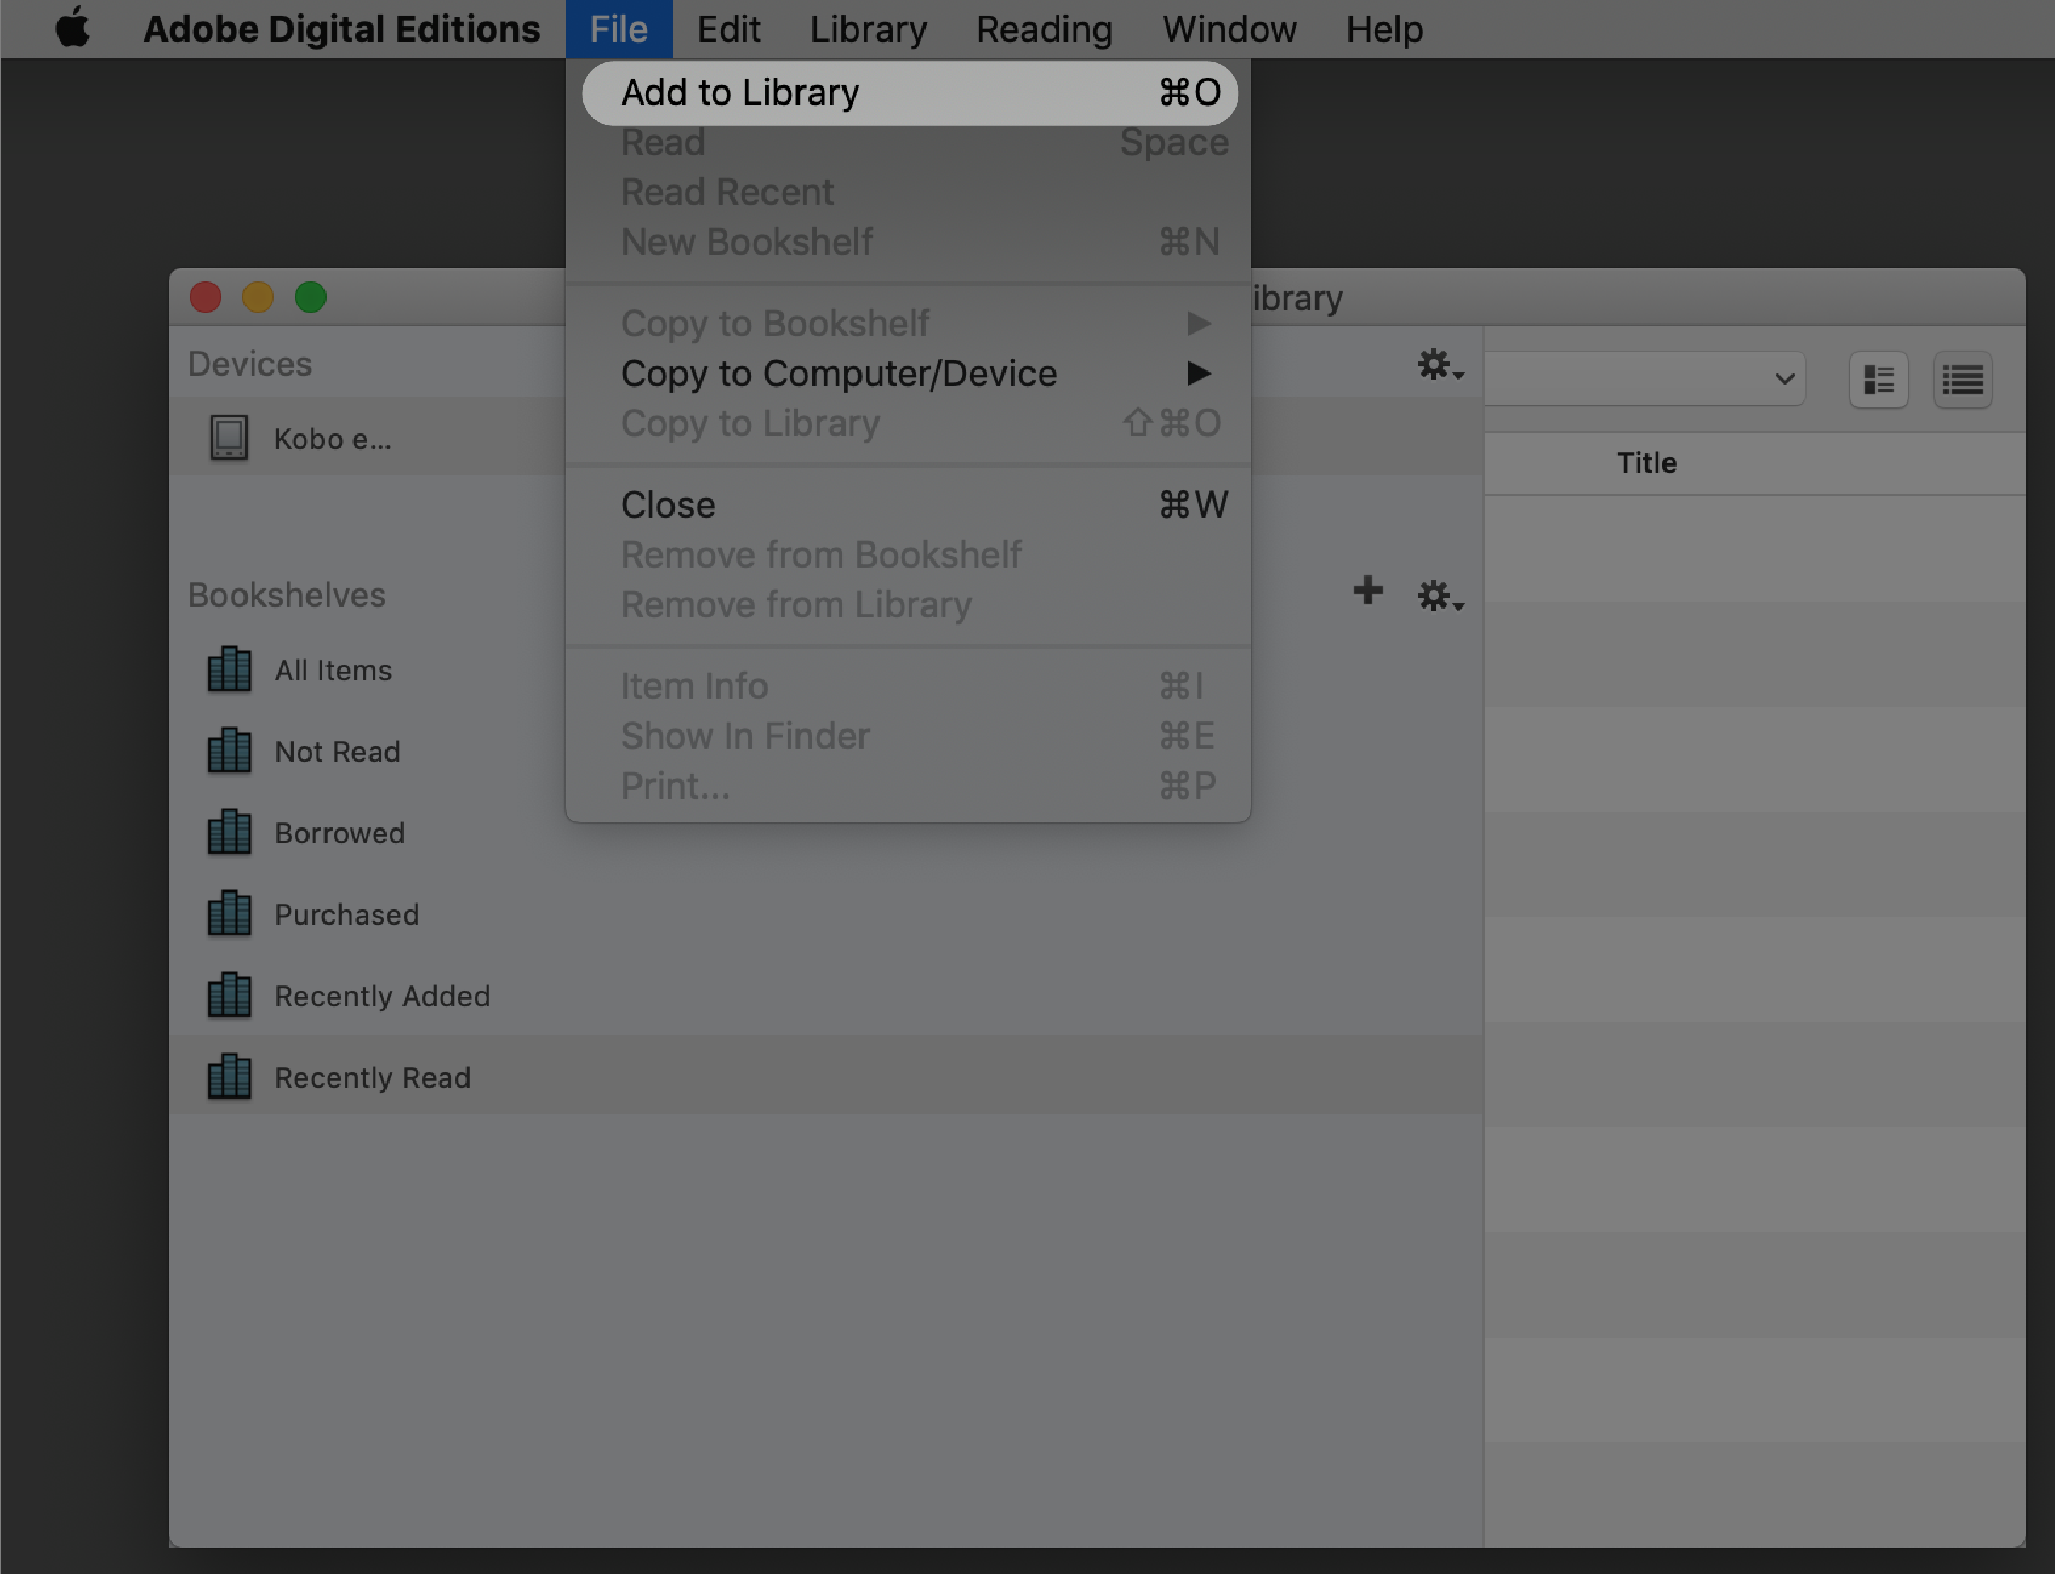Click the Library menu bar item

868,28
